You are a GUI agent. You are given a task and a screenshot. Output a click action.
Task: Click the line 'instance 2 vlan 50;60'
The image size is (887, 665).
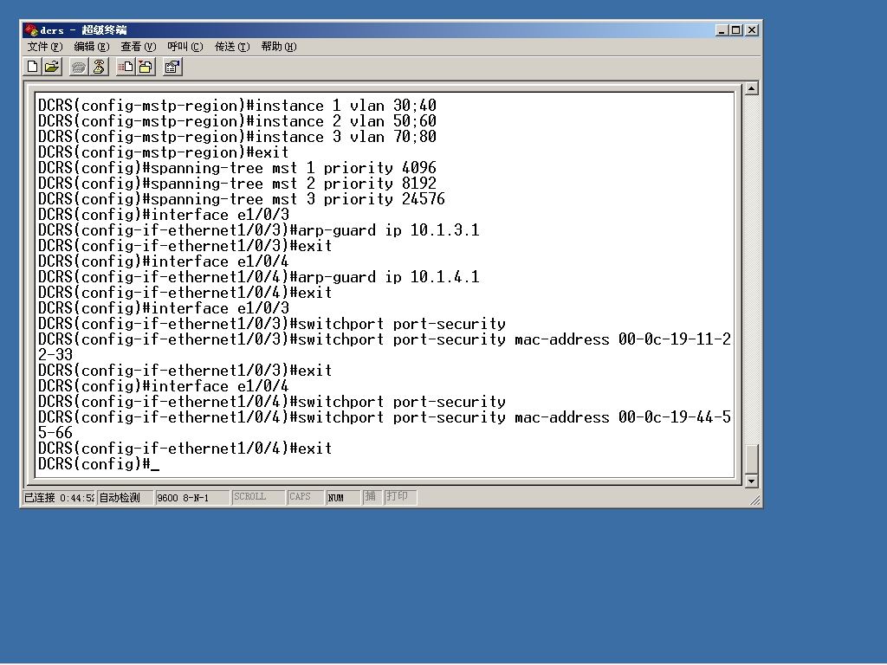(x=237, y=121)
